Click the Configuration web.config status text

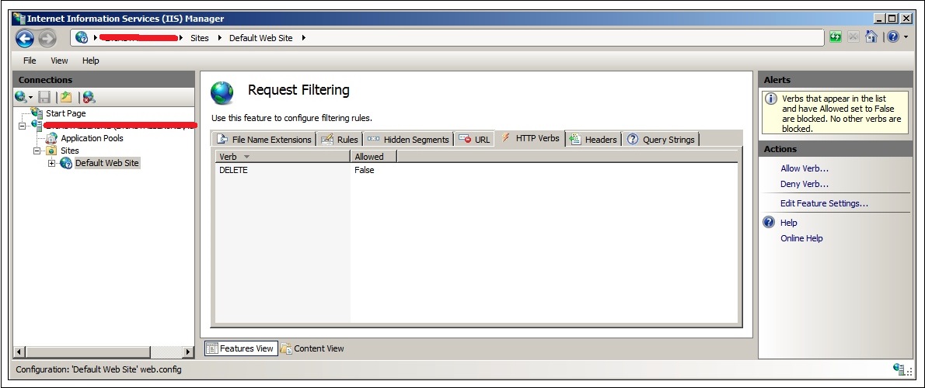[x=99, y=369]
